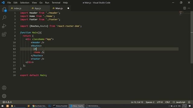Open the Extensions view
Screen dimensions: 193x108
4,34
